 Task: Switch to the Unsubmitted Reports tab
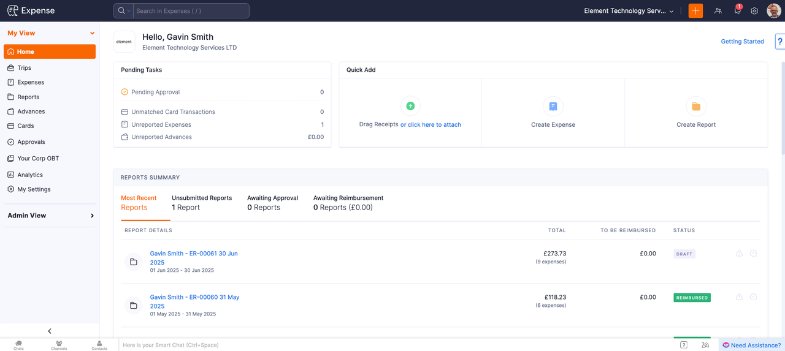pos(202,203)
